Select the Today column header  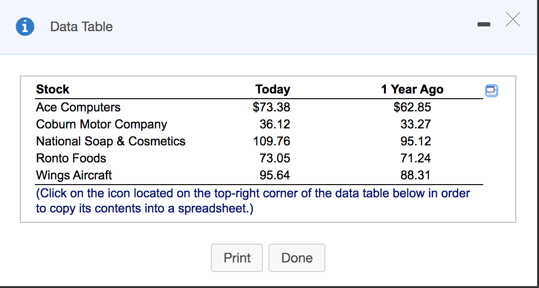(x=273, y=89)
